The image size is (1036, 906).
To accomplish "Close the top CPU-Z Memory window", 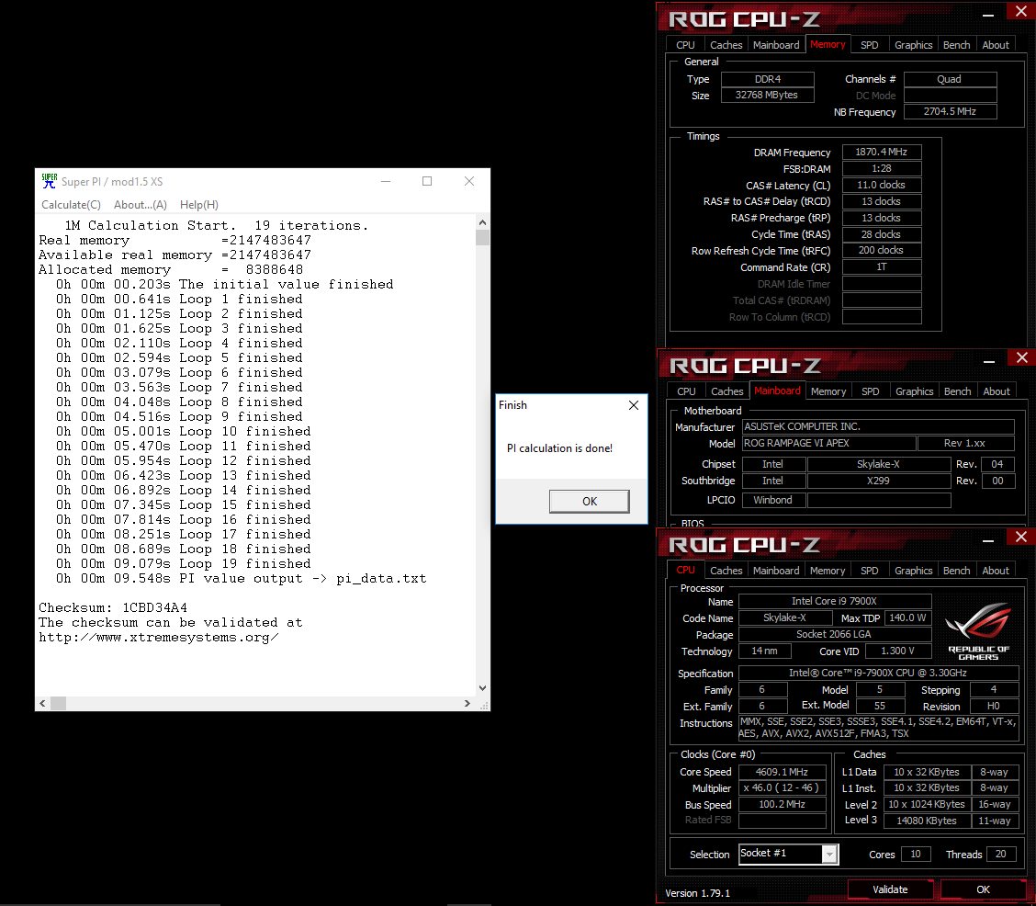I will click(1020, 11).
